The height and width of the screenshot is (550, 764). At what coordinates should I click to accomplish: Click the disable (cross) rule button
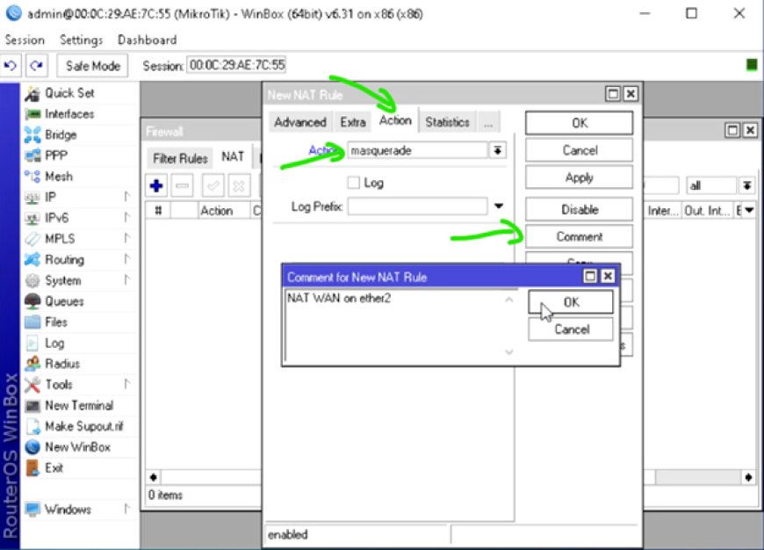tap(239, 185)
